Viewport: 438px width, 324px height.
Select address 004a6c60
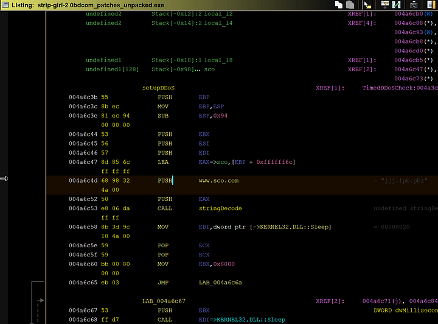(83, 264)
